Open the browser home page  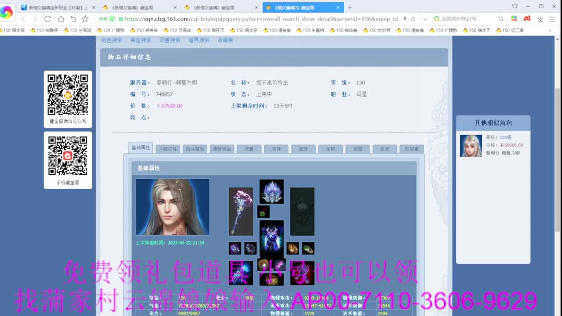61,19
